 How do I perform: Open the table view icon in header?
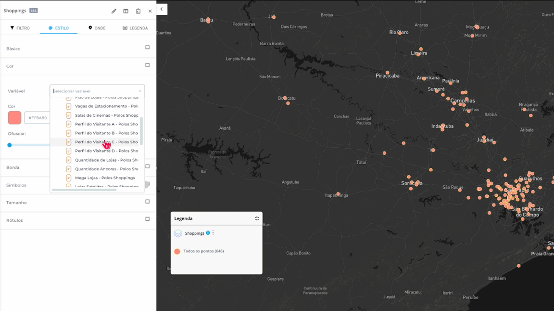(x=126, y=11)
